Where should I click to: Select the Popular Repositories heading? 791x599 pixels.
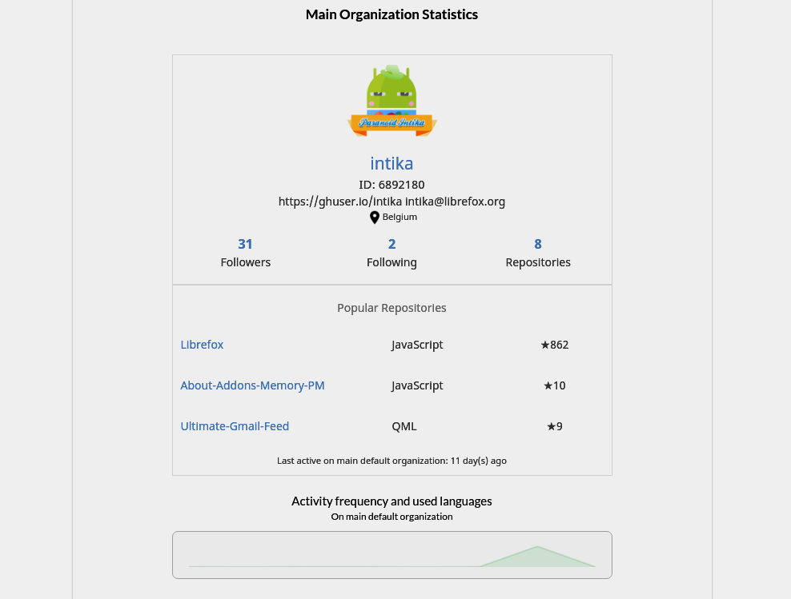pos(391,308)
